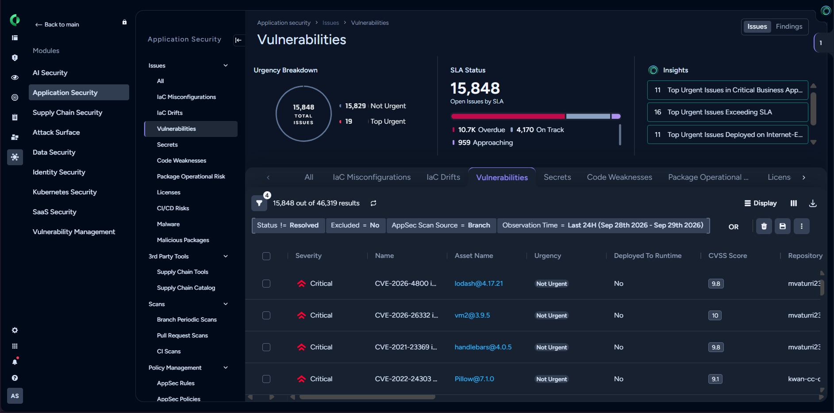Switch to the Secrets tab
Viewport: 834px width, 413px height.
[x=557, y=177]
